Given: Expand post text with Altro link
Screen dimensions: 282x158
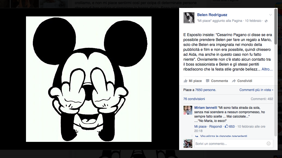Looking at the screenshot, I should click(267, 69).
